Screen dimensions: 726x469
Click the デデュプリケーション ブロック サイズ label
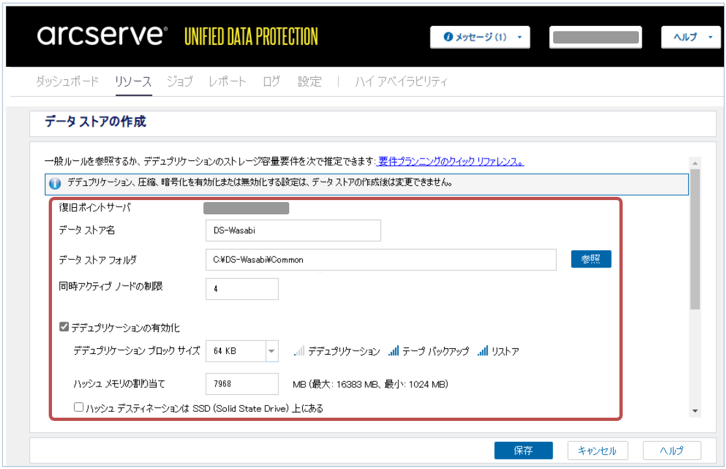[136, 351]
